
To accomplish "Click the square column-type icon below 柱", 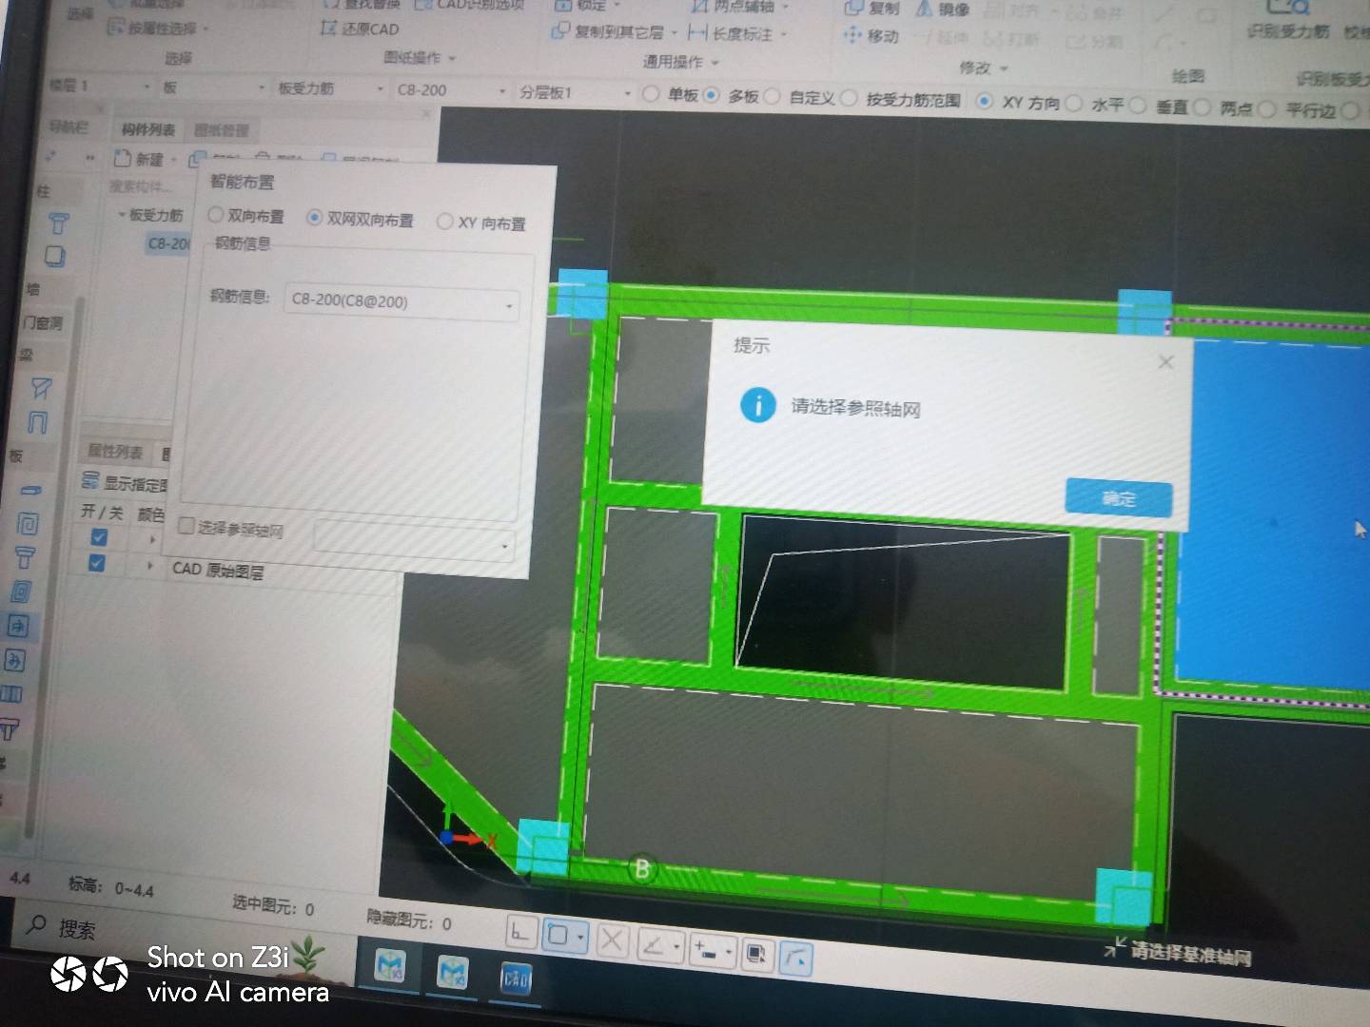I will point(54,256).
